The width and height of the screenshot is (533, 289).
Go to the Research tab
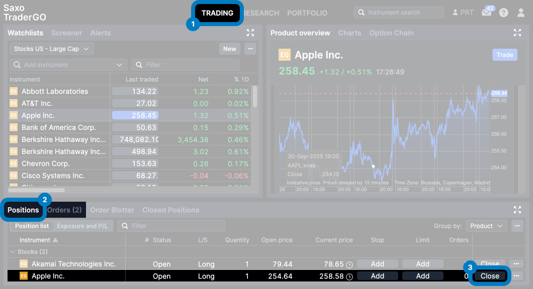(x=260, y=13)
